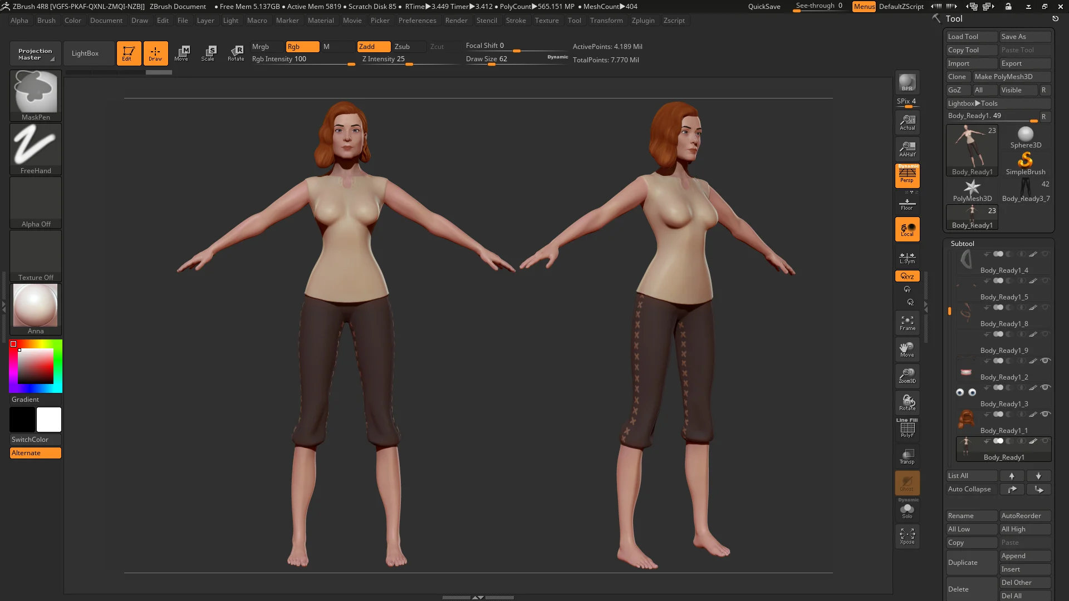Select the Scale transform tool
Viewport: 1069px width, 601px height.
[x=208, y=53]
